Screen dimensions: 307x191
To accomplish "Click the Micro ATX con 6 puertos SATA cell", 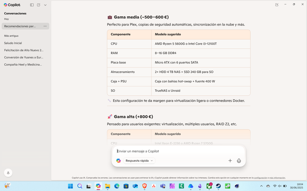I will (201, 63).
